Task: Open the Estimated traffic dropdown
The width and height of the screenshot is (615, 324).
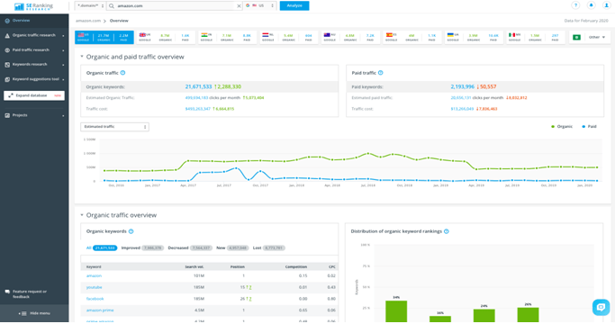Action: (x=114, y=127)
